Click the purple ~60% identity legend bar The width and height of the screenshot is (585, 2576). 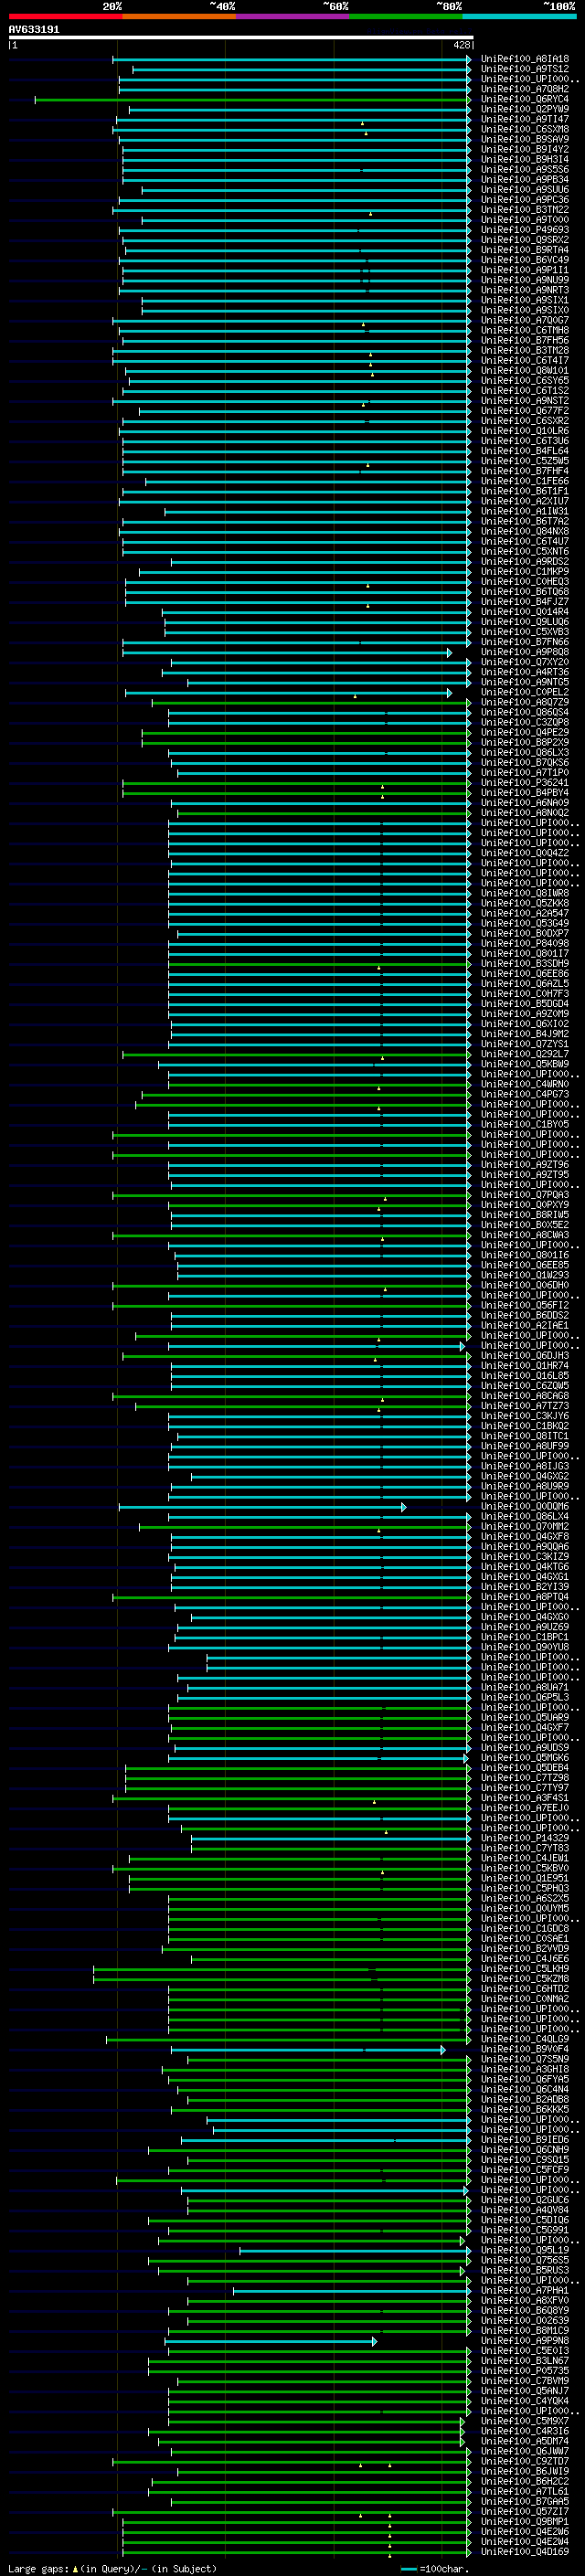292,16
